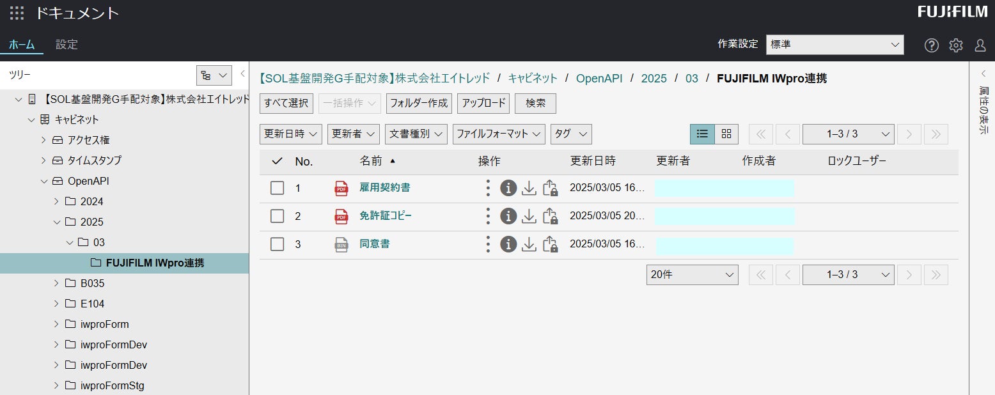Download the 雇用契約書 file
995x395 pixels.
[529, 188]
